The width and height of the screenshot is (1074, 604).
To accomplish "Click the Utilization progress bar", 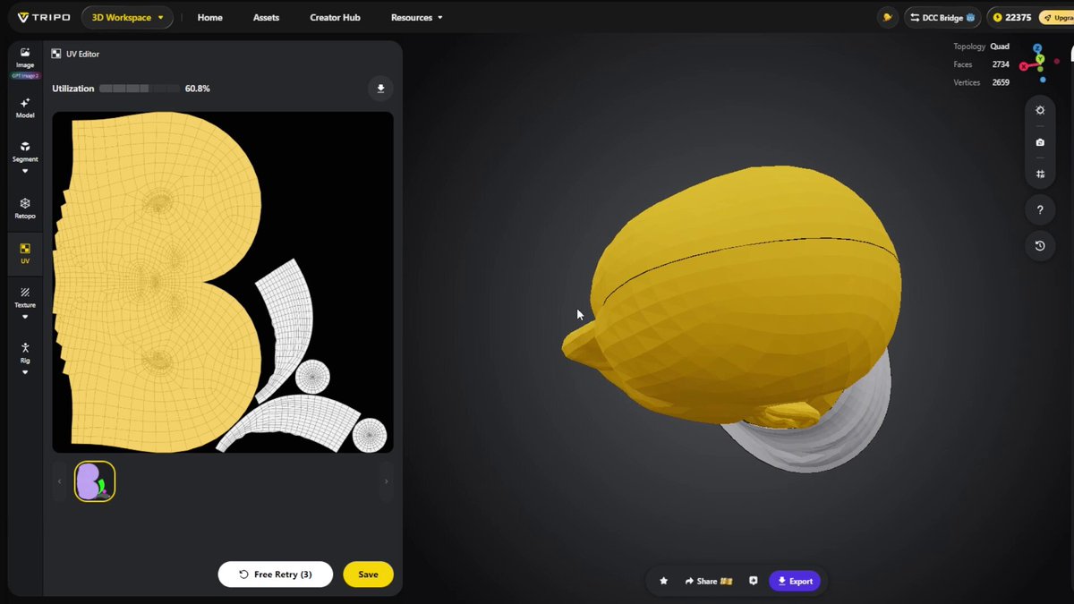I will point(140,89).
